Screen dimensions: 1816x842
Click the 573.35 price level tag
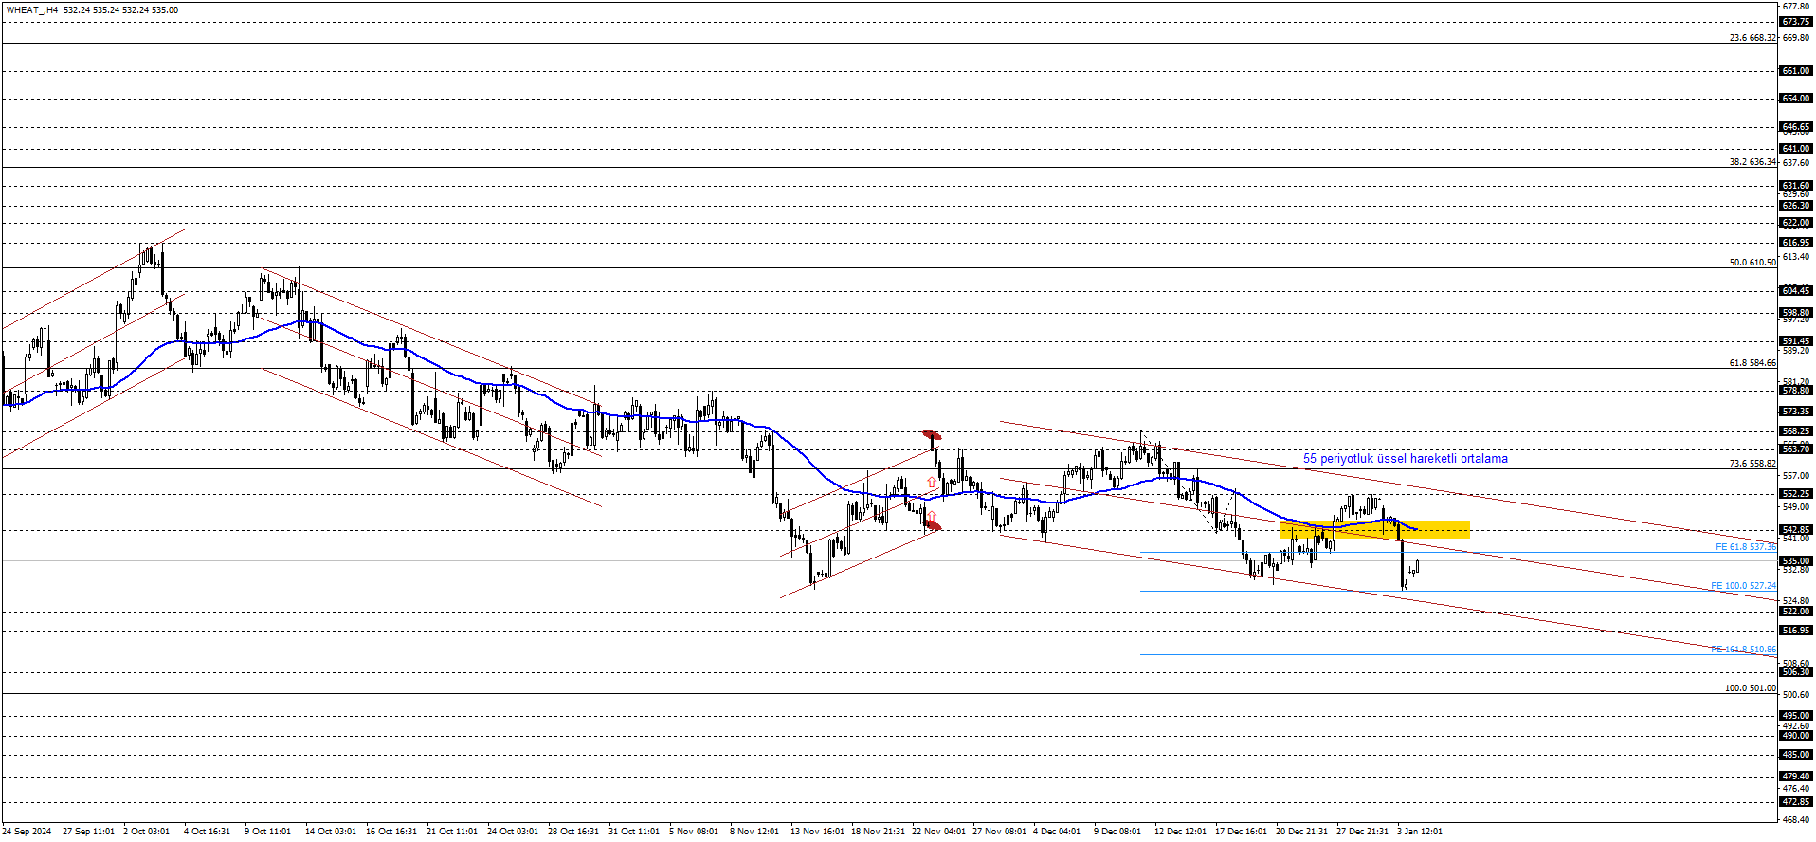[1796, 412]
